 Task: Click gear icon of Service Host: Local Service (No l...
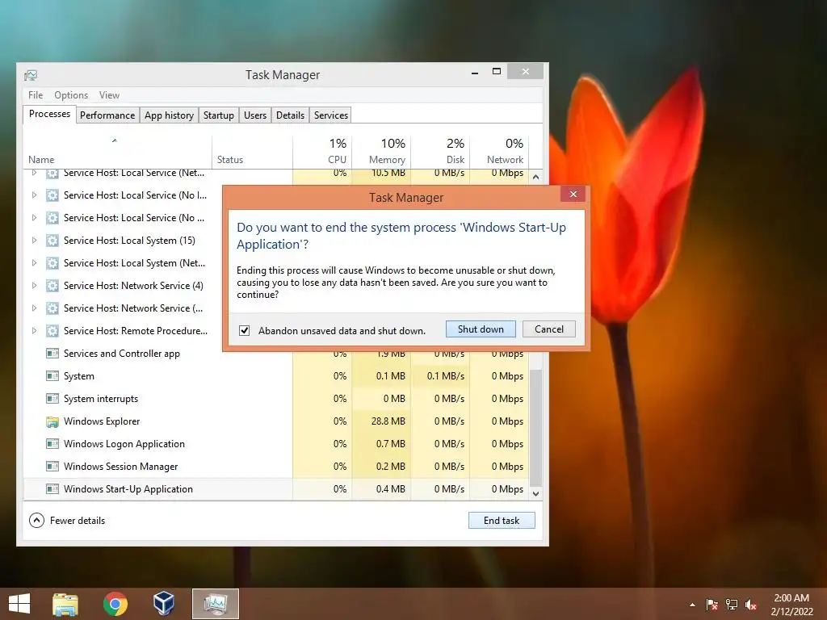52,195
